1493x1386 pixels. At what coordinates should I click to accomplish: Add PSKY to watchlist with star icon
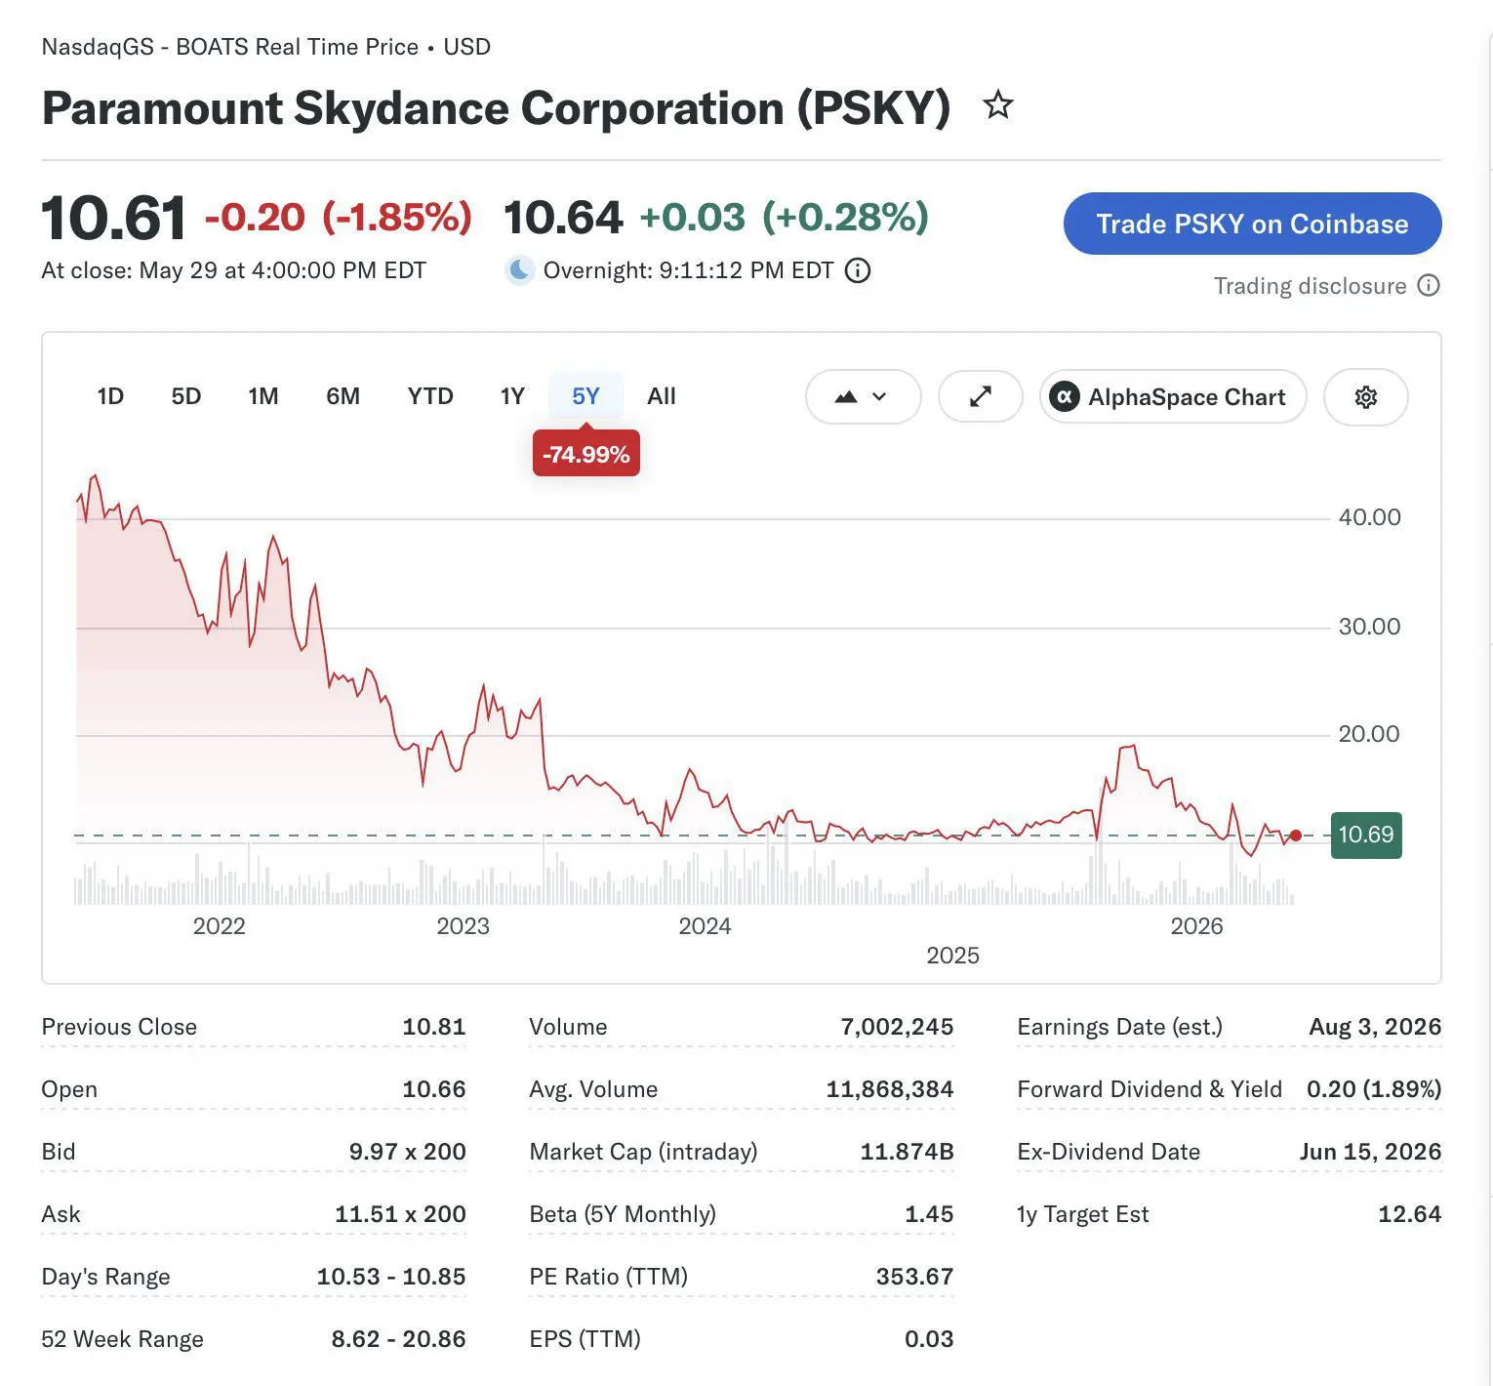[x=997, y=104]
